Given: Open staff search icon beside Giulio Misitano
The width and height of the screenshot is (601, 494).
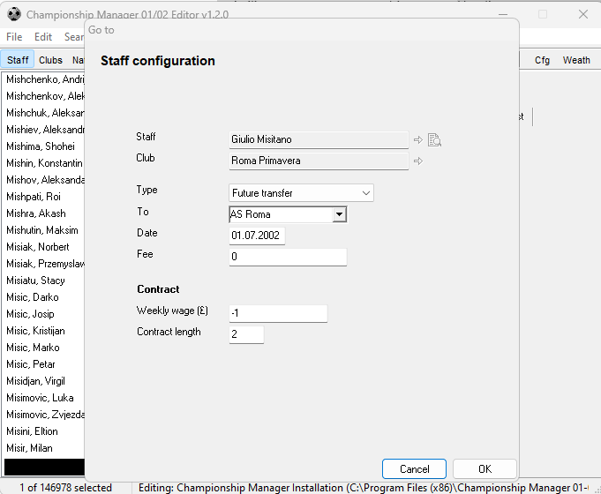Looking at the screenshot, I should pyautogui.click(x=434, y=140).
